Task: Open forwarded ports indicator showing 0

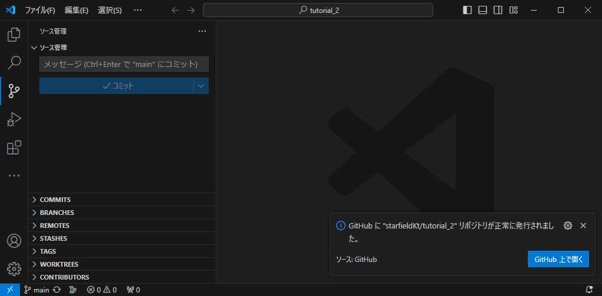Action: (x=133, y=290)
